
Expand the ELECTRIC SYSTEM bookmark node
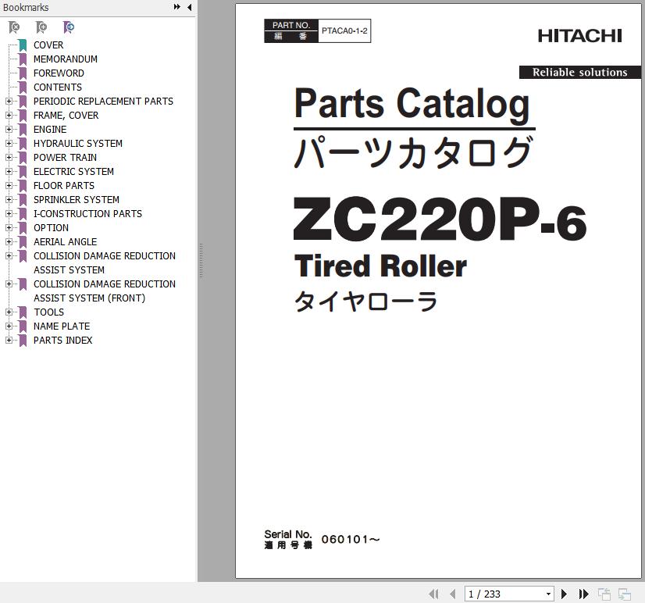pyautogui.click(x=9, y=171)
